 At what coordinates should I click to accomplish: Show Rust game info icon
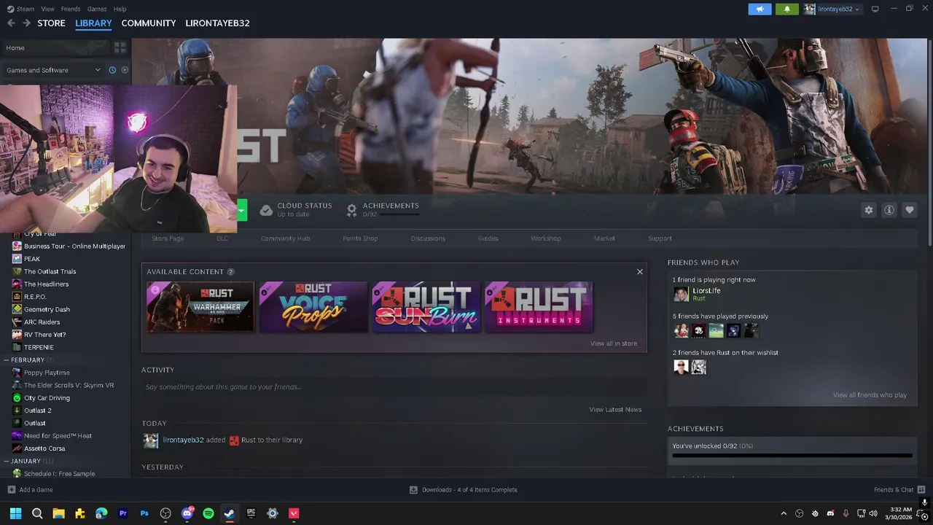pos(889,210)
